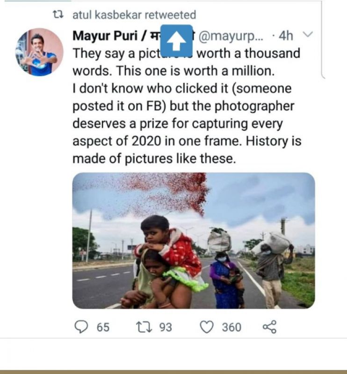This screenshot has width=347, height=374.
Task: Click the 360 likes count
Action: [231, 327]
